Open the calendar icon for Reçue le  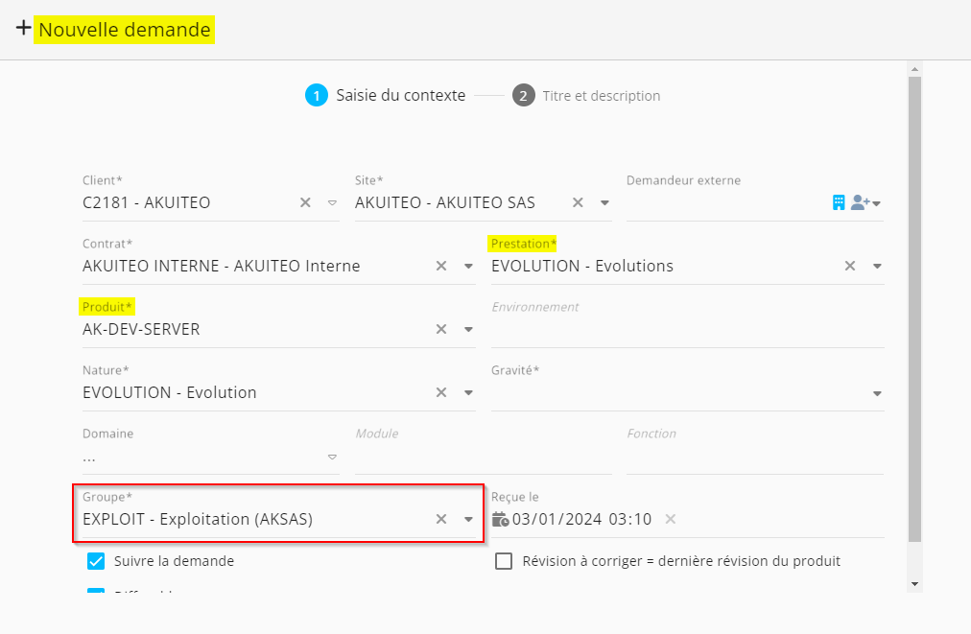(x=500, y=519)
